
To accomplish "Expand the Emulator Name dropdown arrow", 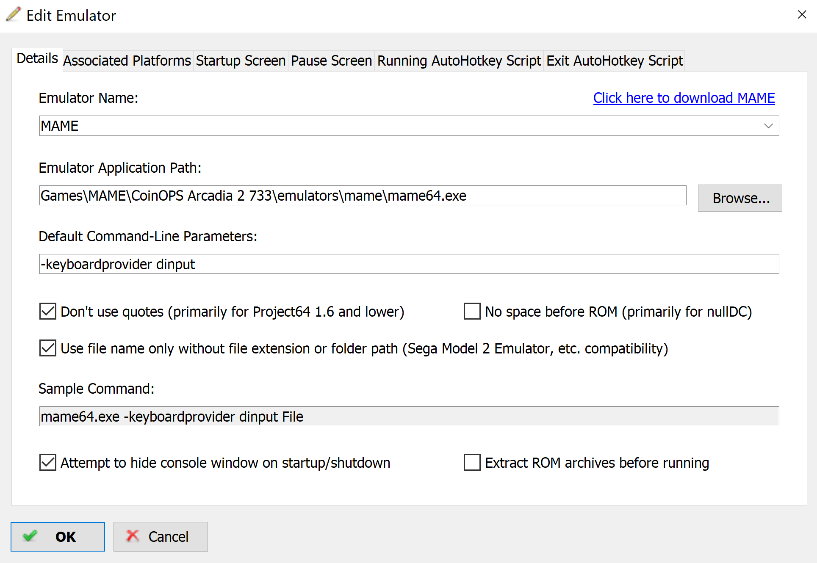I will click(x=768, y=126).
